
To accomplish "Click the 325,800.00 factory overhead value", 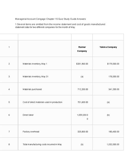I will 83,132.
